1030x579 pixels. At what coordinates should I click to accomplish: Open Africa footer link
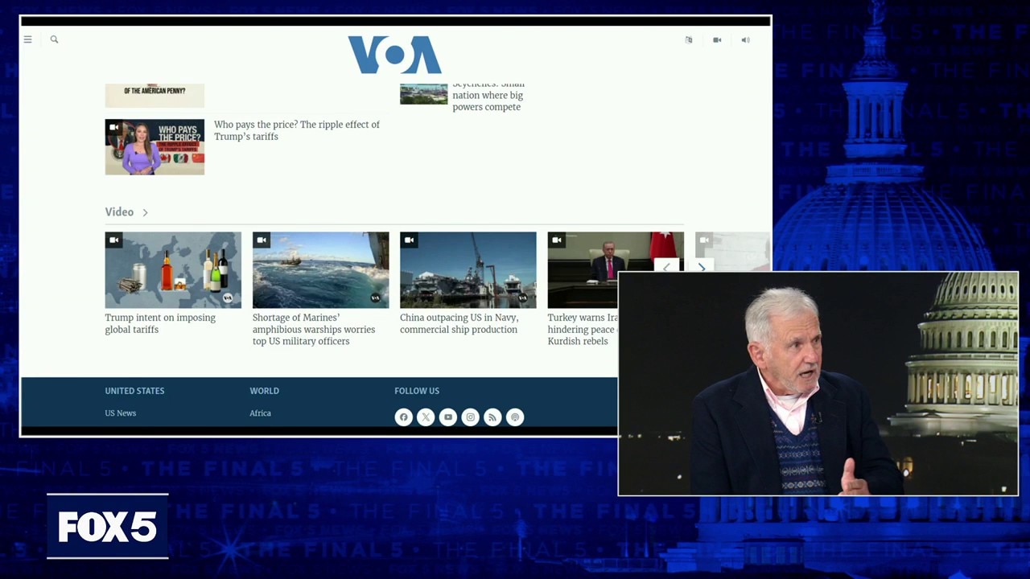(x=260, y=413)
